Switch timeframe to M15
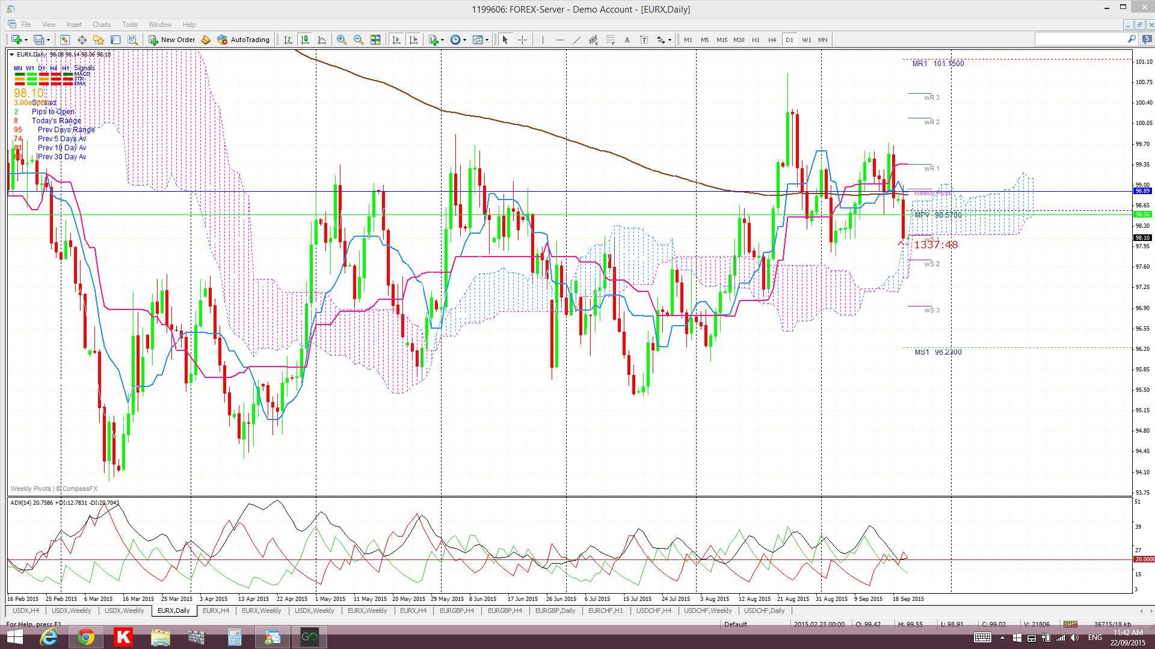The height and width of the screenshot is (649, 1155). [722, 40]
